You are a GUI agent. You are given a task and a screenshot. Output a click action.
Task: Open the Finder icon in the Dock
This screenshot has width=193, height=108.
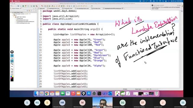pyautogui.click(x=36, y=94)
